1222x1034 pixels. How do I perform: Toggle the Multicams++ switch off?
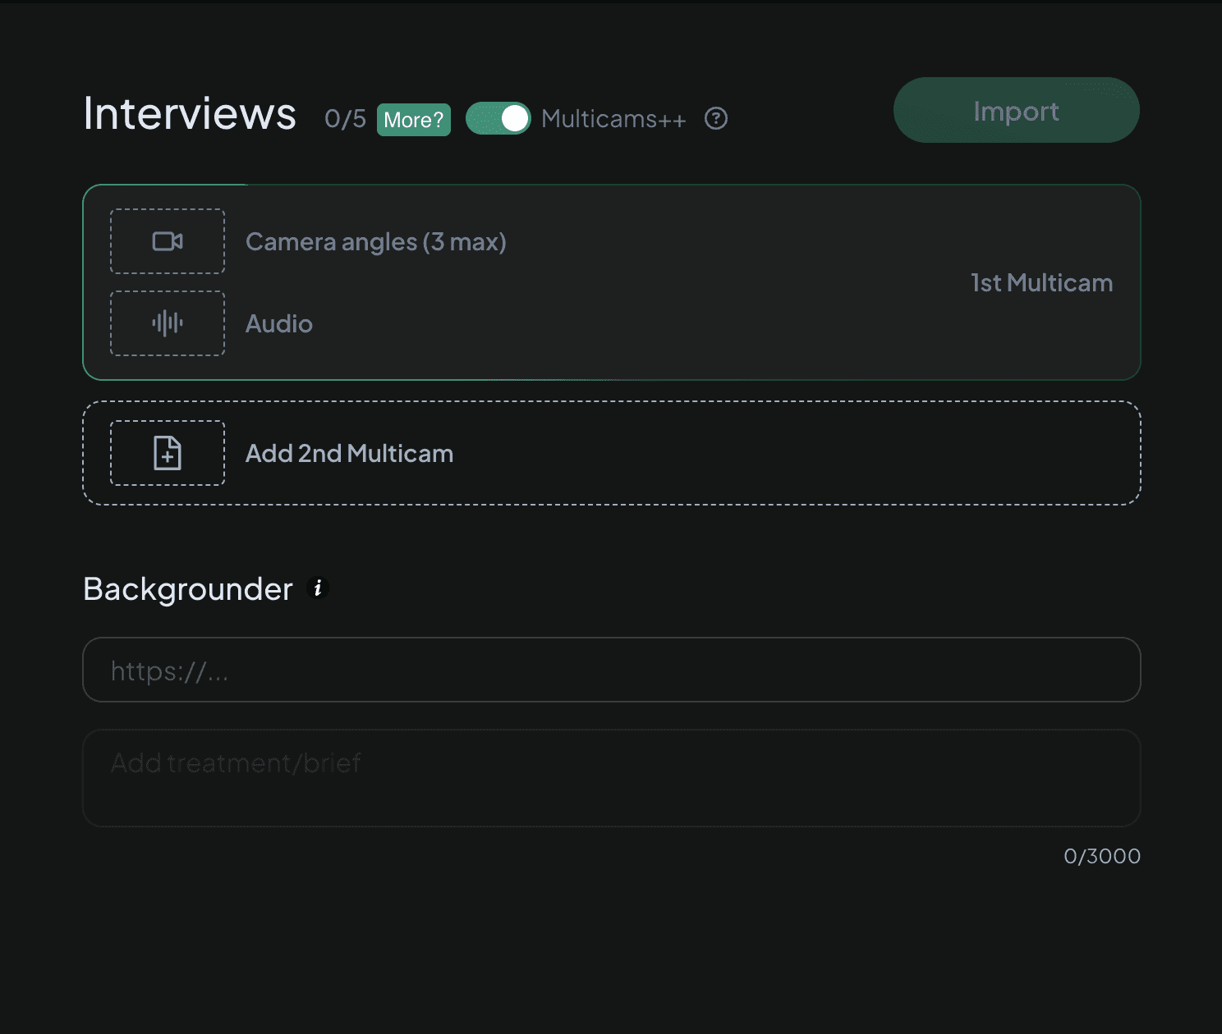point(498,118)
